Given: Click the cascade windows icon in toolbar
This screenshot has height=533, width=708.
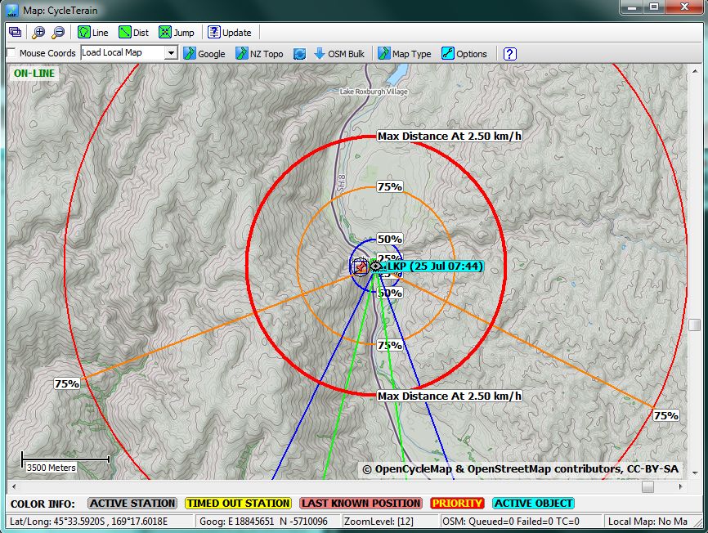Looking at the screenshot, I should click(x=15, y=33).
